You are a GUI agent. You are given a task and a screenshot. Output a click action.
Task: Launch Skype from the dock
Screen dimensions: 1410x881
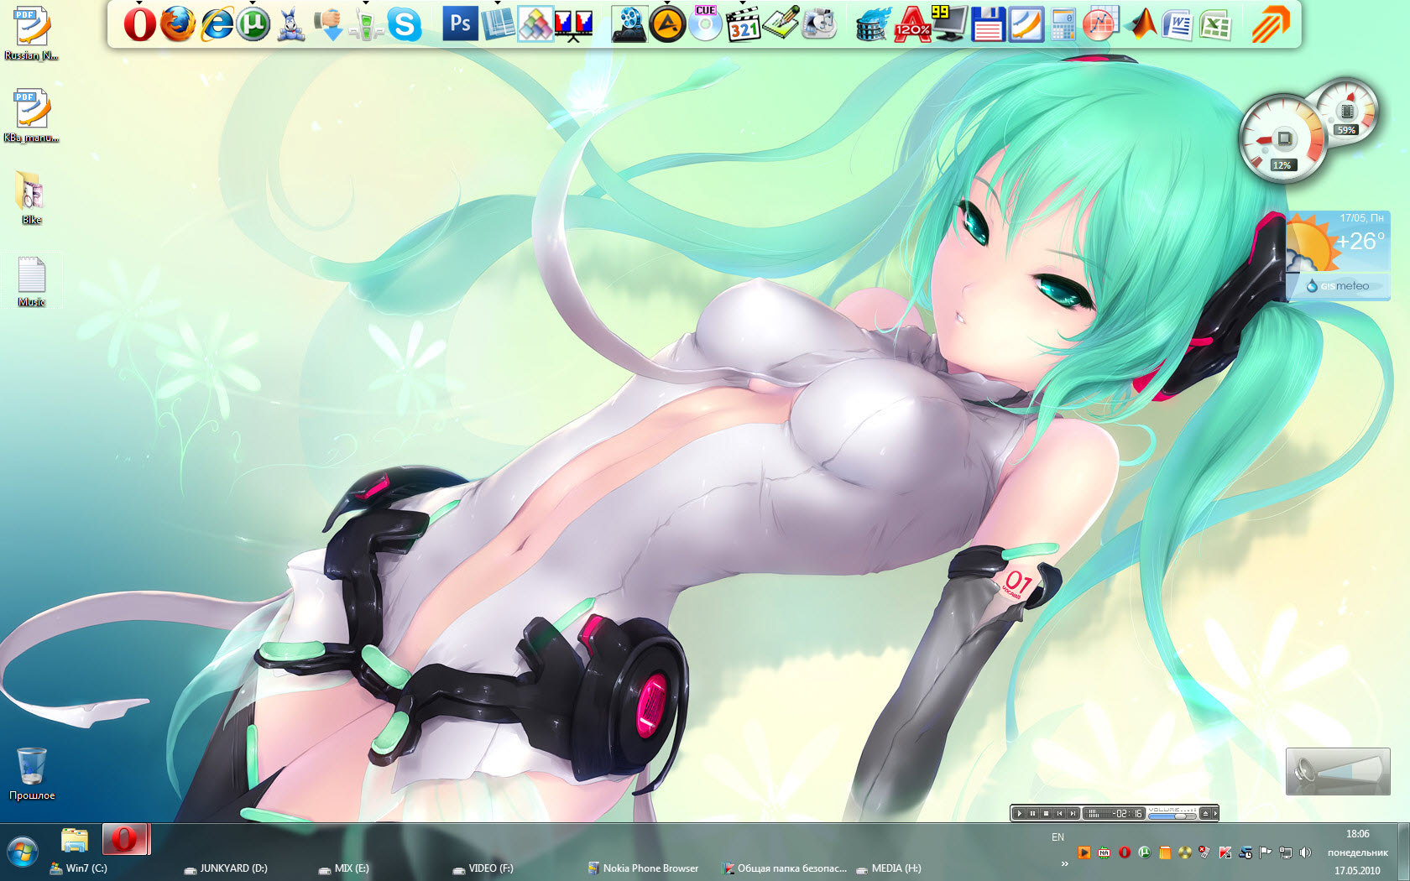click(x=404, y=25)
